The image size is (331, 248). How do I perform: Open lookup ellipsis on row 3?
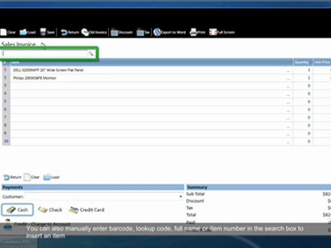[288, 86]
